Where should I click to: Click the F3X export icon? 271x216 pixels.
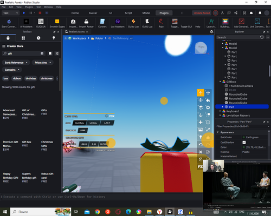pos(208,152)
